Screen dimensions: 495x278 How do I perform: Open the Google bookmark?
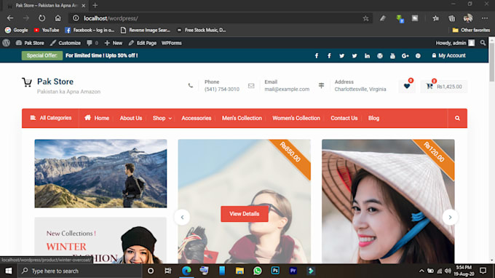[17, 30]
